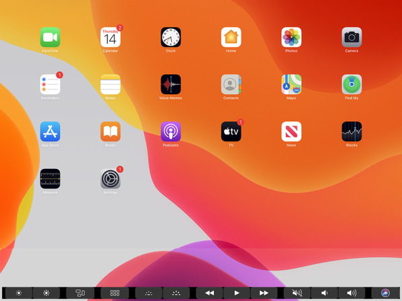Open the Measure app
The image size is (402, 301).
[50, 178]
